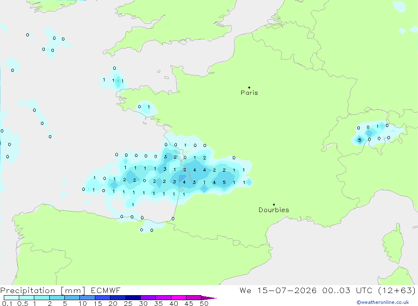Click the legend scale label '50'
The height and width of the screenshot is (306, 418).
[204, 303]
